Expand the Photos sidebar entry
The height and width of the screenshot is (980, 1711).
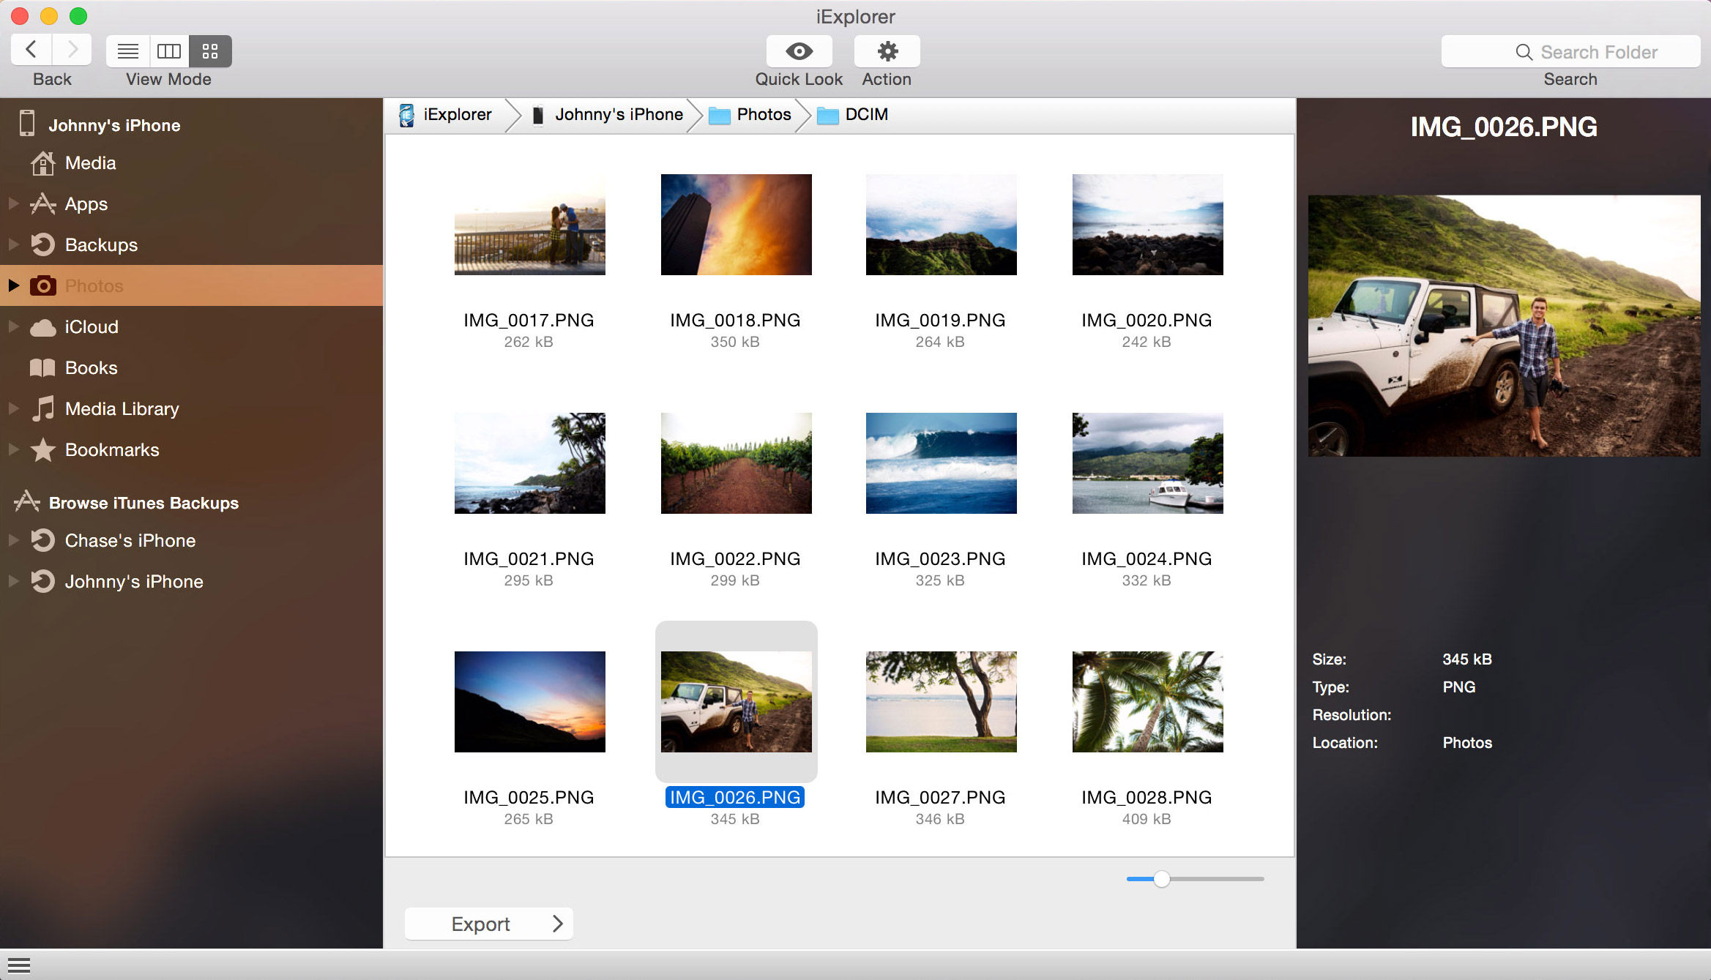[13, 285]
